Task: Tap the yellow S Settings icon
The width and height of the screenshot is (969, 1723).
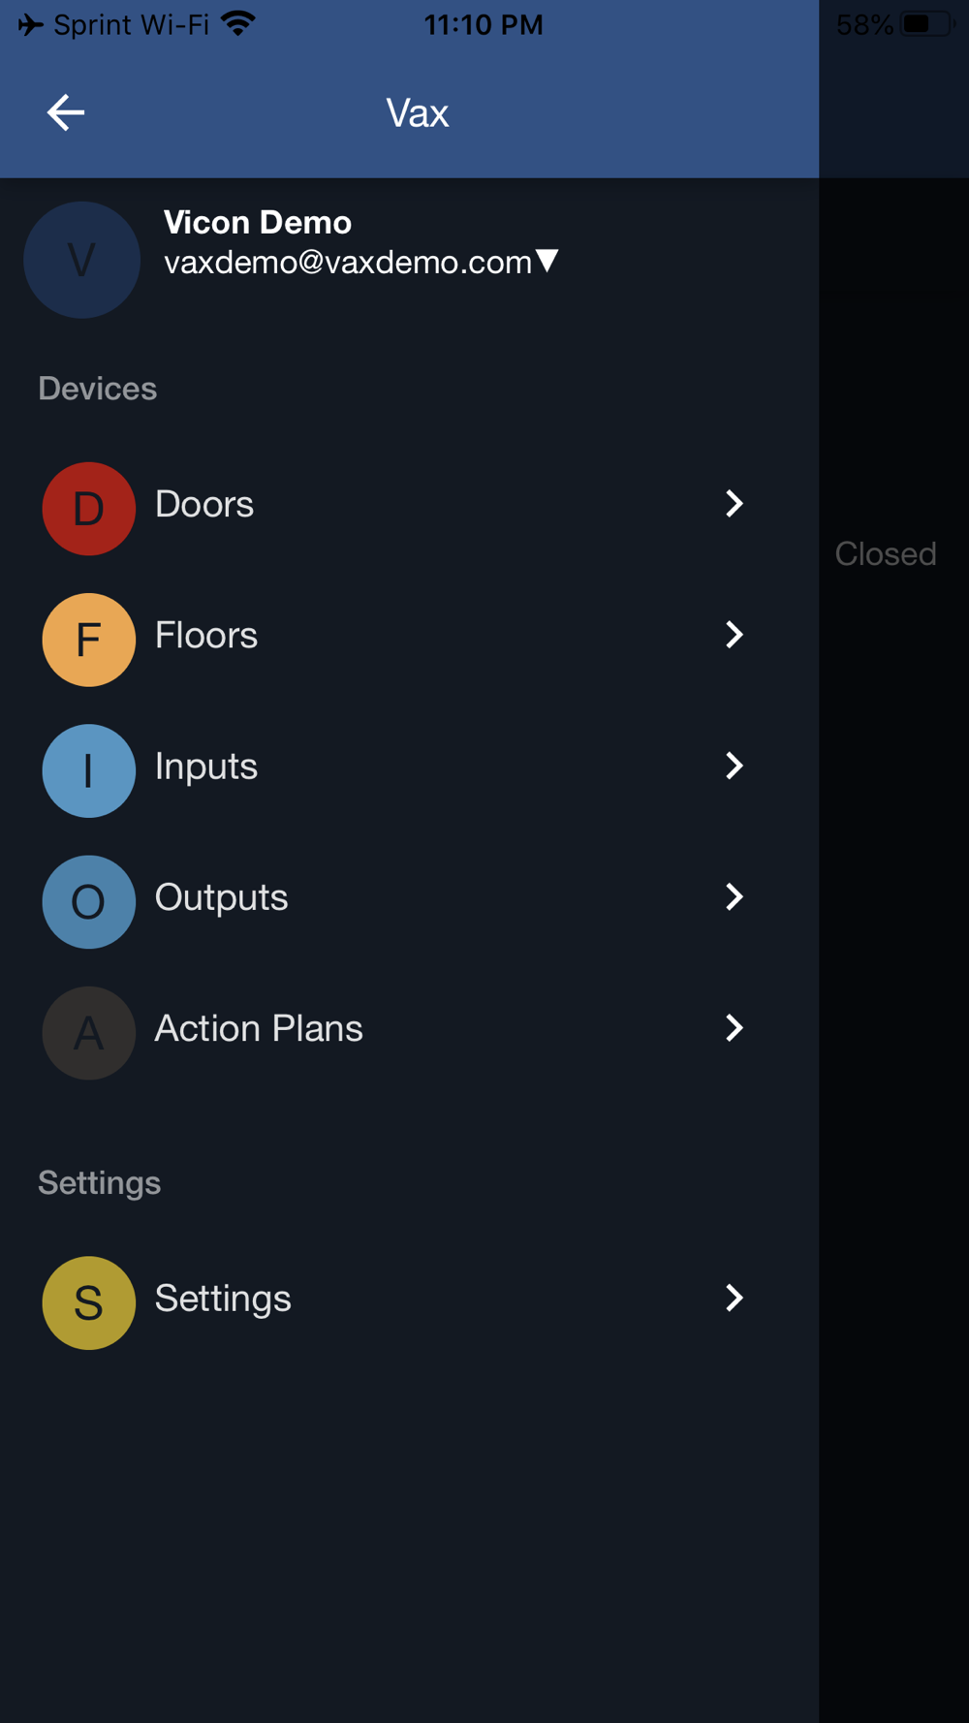Action: click(x=88, y=1302)
